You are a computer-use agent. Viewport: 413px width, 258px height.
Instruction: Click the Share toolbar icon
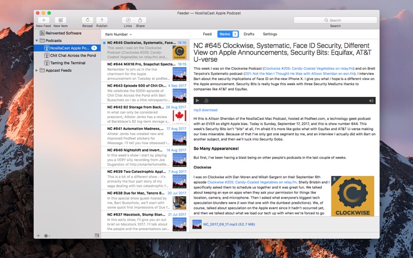coord(140,20)
